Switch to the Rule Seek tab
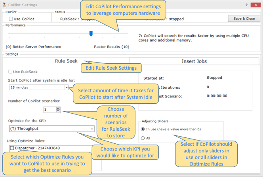This screenshot has width=263, height=177. (x=66, y=61)
